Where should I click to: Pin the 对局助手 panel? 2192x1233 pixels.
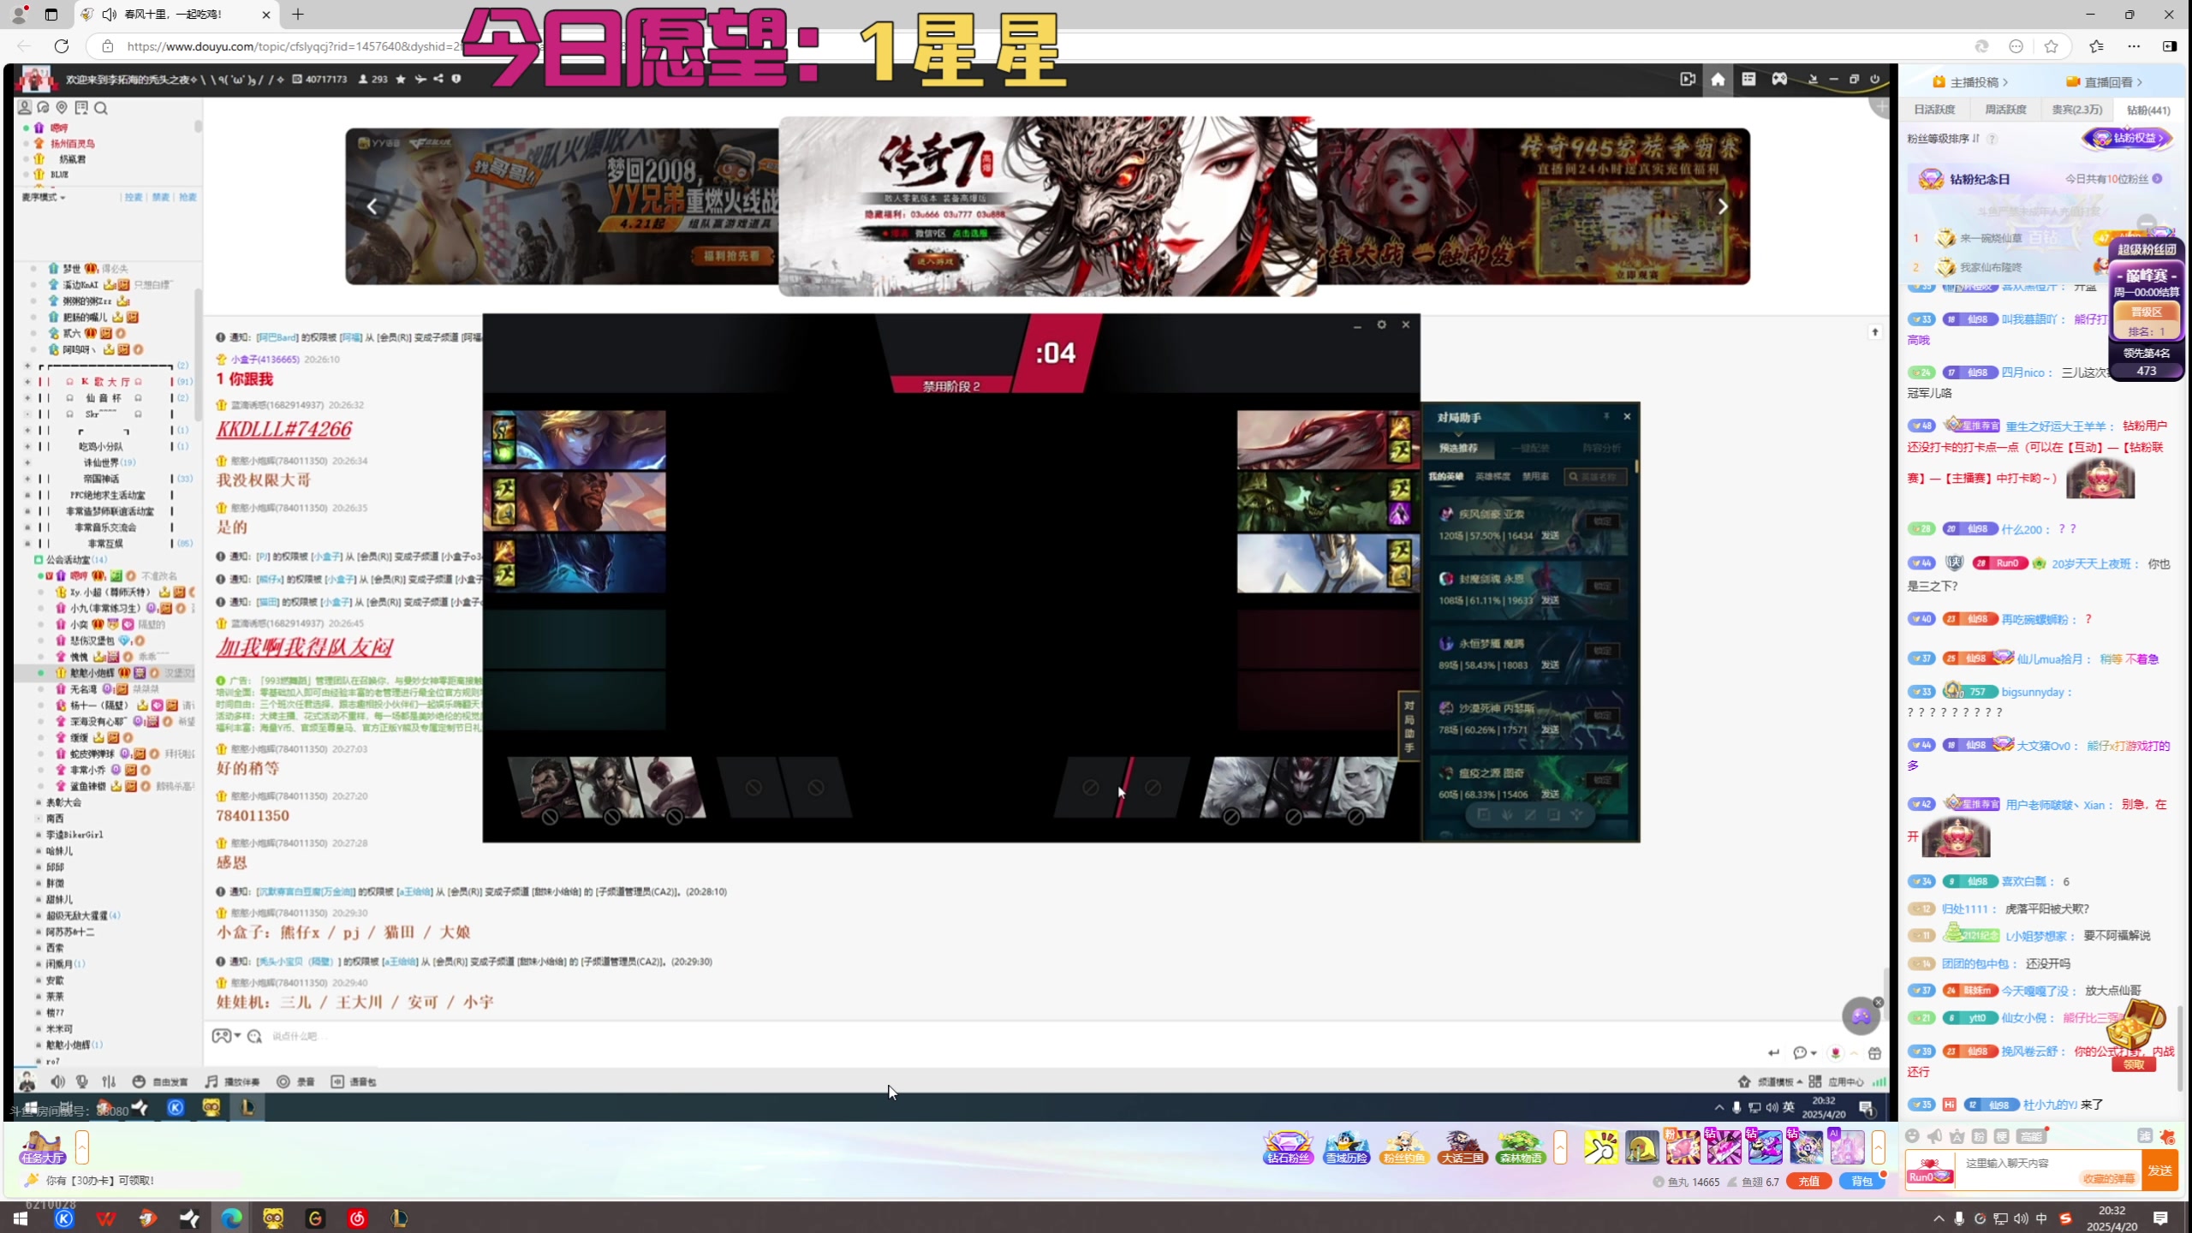click(x=1606, y=416)
